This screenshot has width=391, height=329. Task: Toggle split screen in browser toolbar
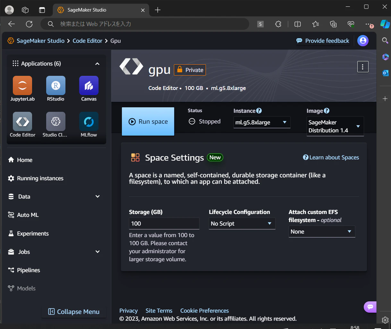pos(298,24)
